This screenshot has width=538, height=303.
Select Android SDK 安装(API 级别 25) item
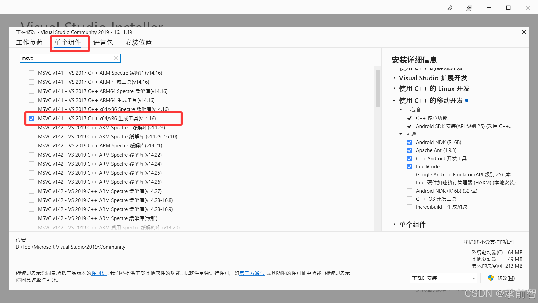coord(464,126)
